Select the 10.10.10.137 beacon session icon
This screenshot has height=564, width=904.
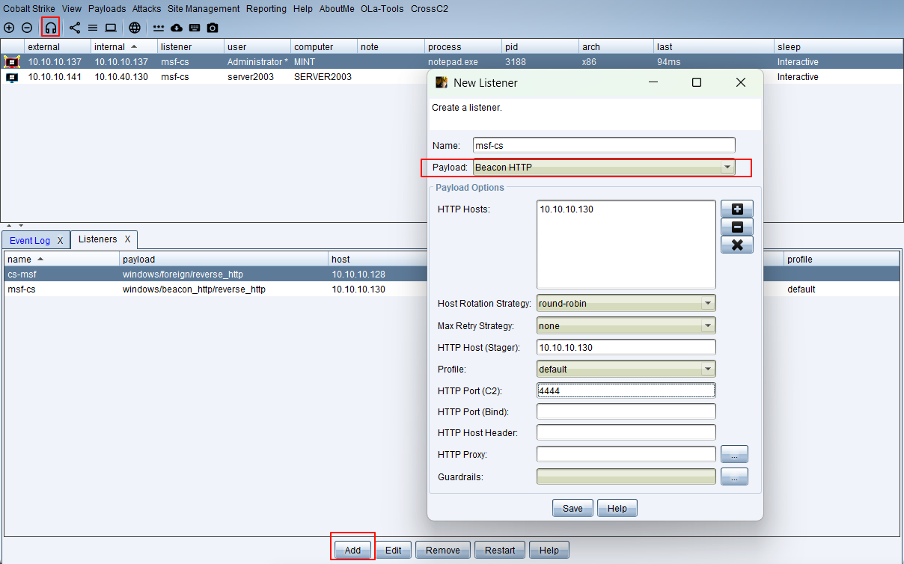(11, 61)
